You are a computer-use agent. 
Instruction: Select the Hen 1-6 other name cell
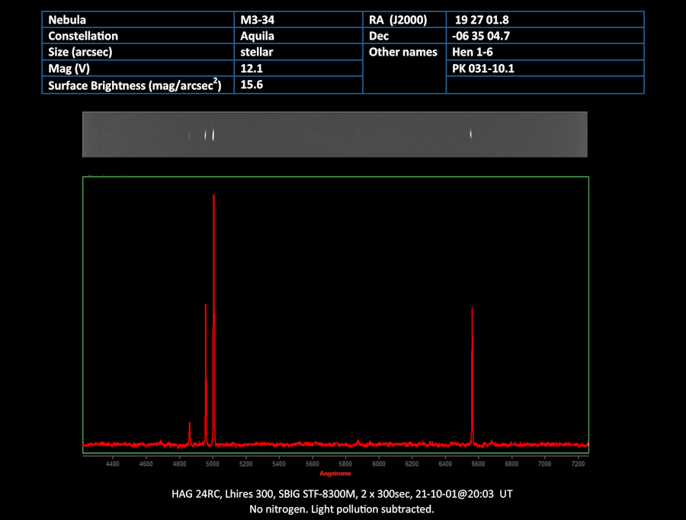pos(545,52)
